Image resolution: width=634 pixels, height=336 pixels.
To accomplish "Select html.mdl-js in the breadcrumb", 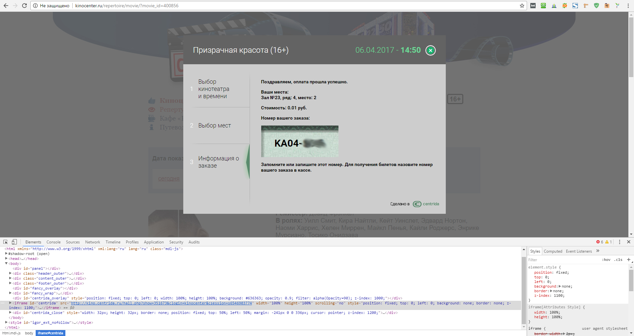I will point(12,333).
